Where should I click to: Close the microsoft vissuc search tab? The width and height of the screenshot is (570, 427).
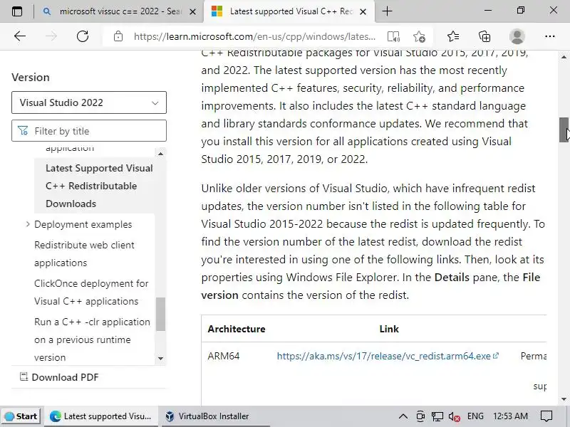tap(193, 11)
